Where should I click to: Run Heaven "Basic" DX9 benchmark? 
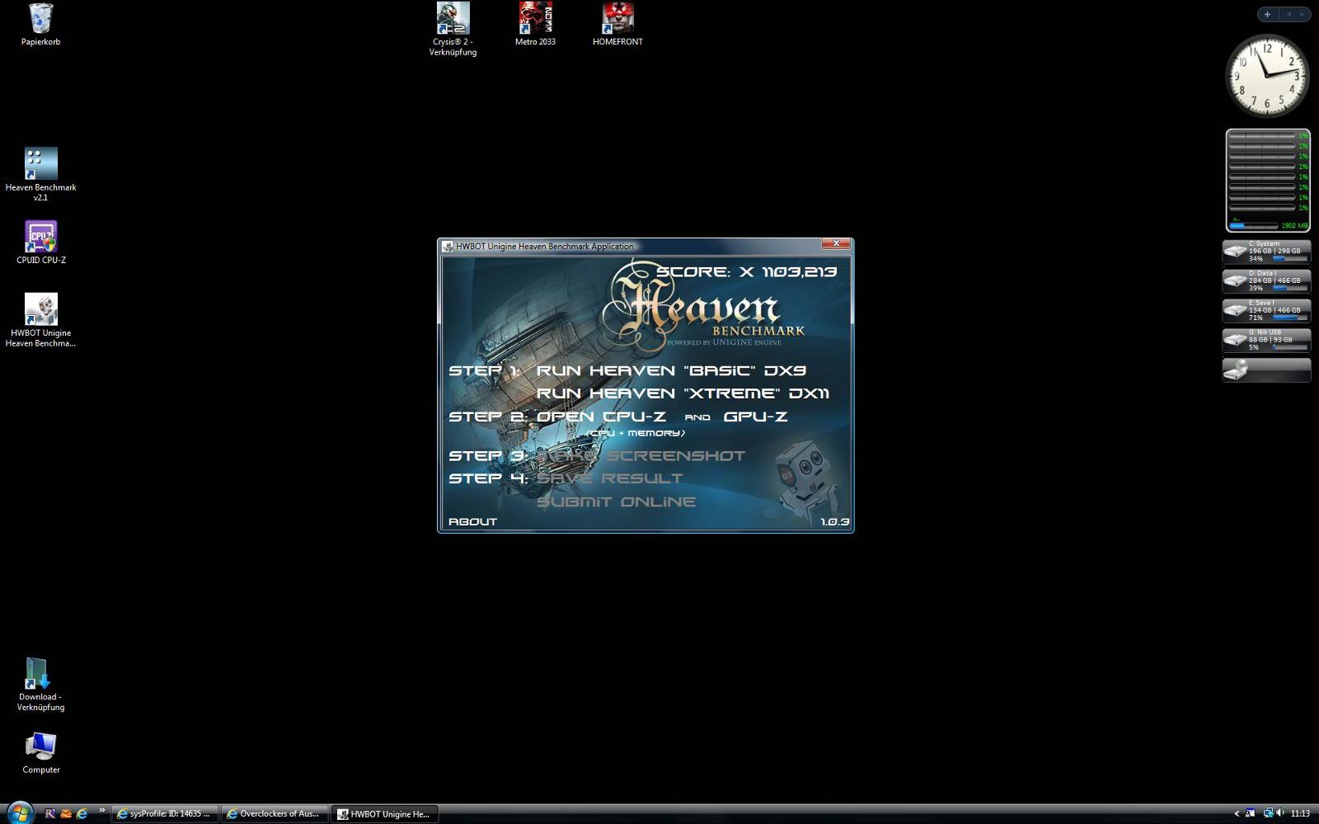coord(671,370)
